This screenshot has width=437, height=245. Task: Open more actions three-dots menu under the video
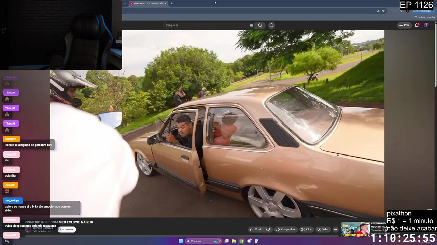click(336, 229)
